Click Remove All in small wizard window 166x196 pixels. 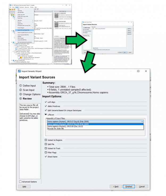pos(129,34)
